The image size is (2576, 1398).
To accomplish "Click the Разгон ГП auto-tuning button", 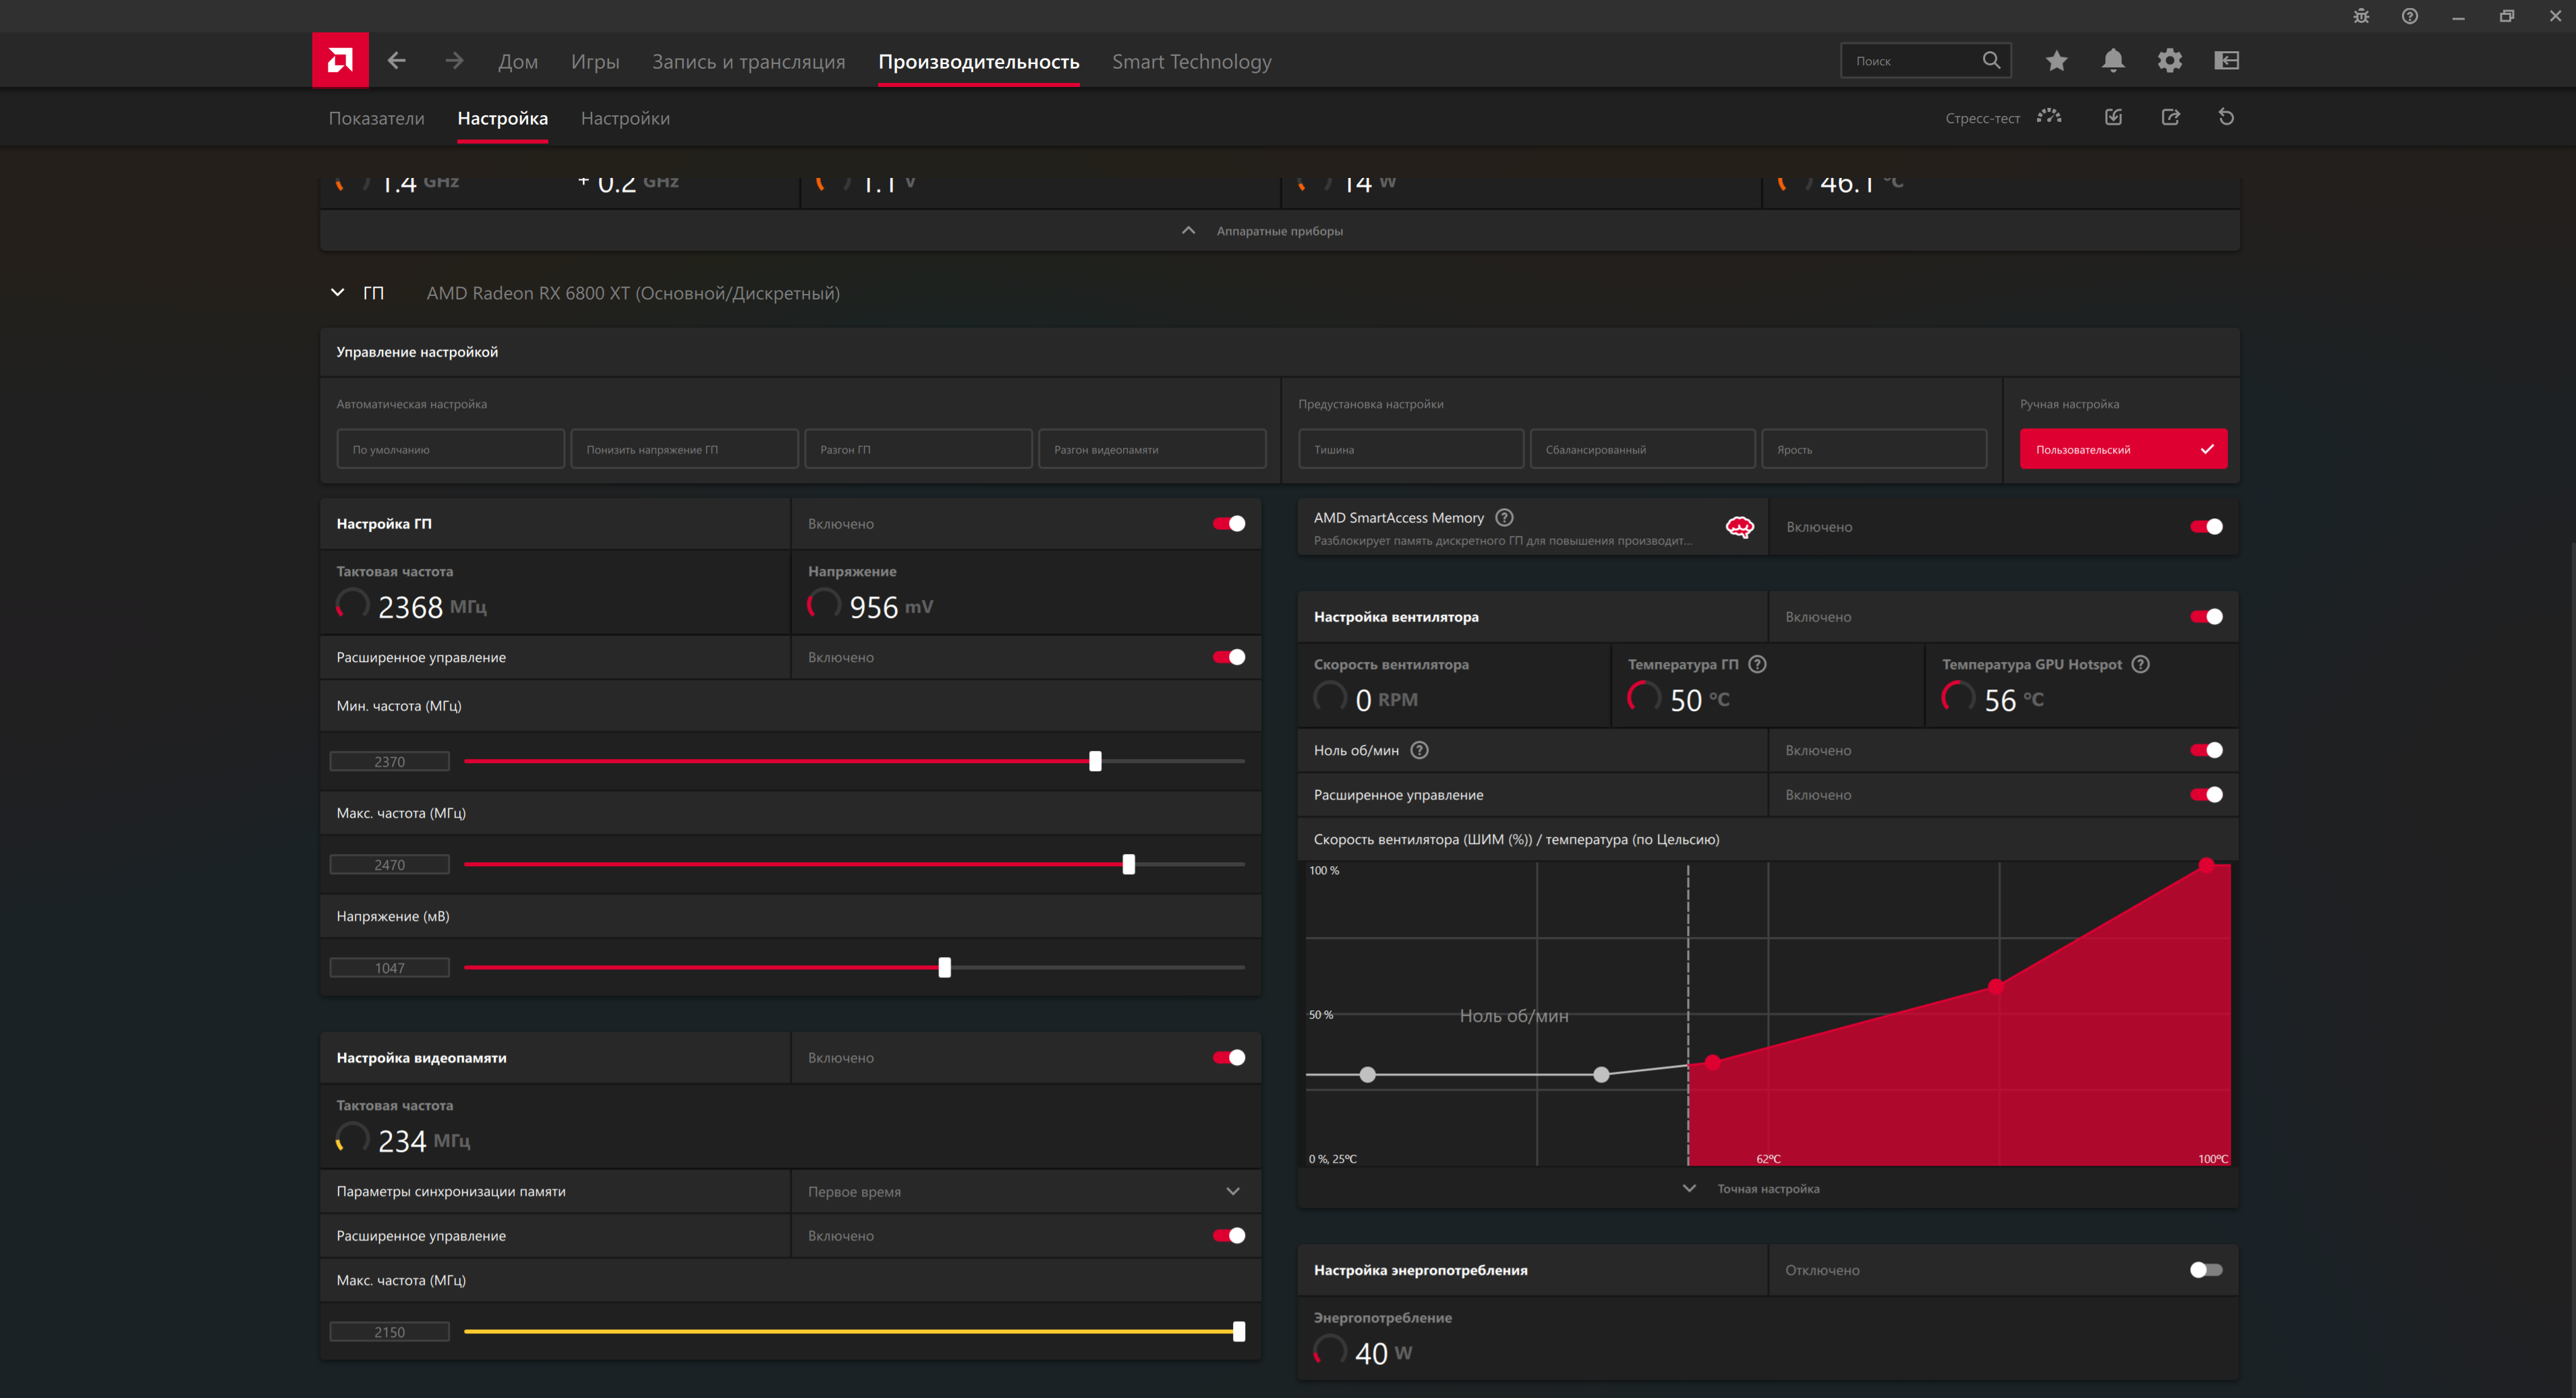I will coord(917,450).
